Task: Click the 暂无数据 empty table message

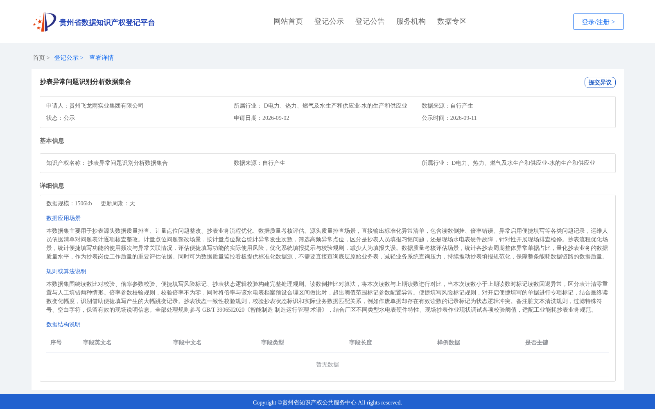Action: (x=327, y=364)
